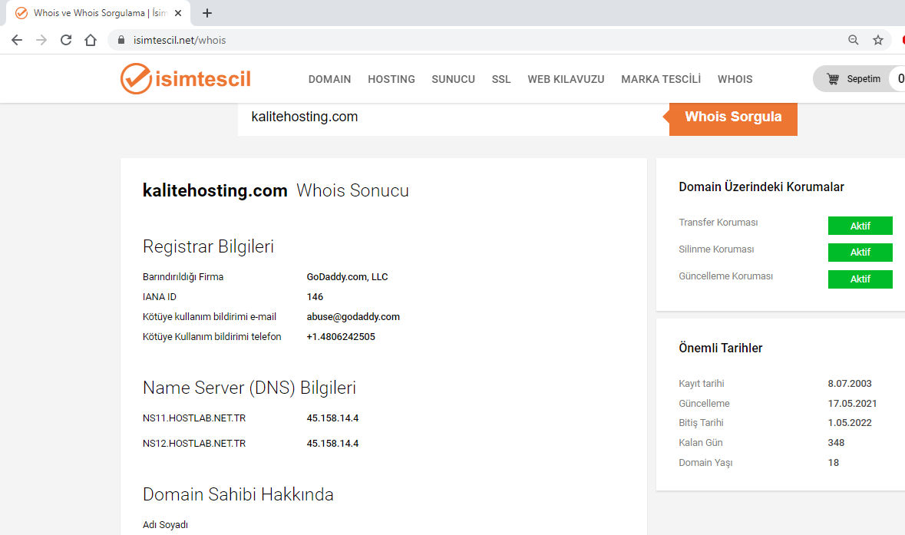
Task: Select the Whois ve Whois Sorgulama tab
Action: point(98,13)
